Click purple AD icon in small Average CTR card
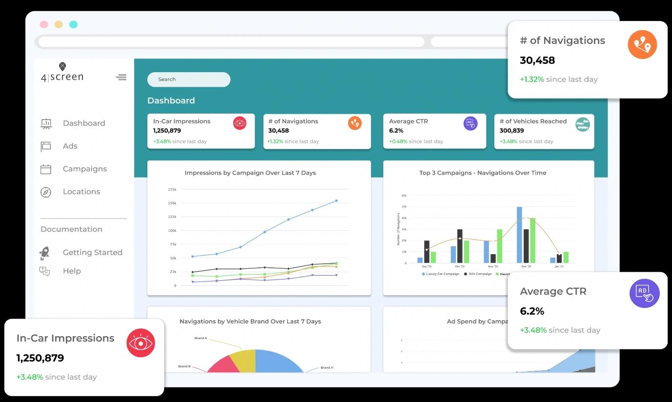 click(470, 123)
